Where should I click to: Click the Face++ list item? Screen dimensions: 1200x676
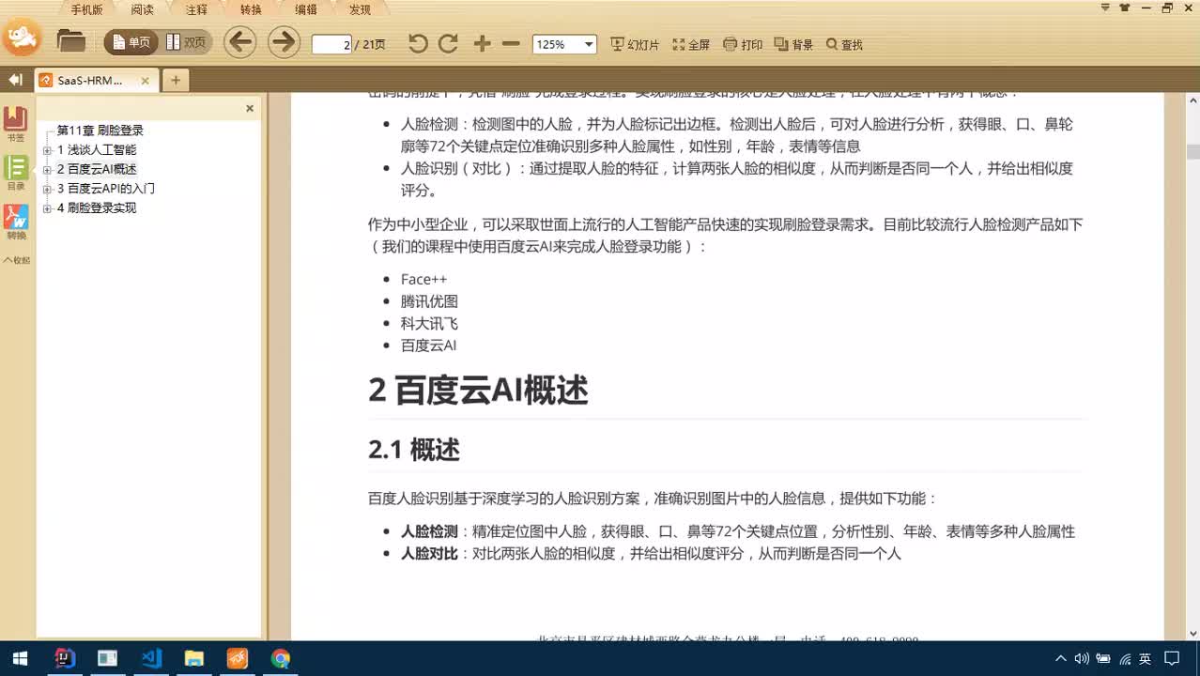pyautogui.click(x=423, y=279)
